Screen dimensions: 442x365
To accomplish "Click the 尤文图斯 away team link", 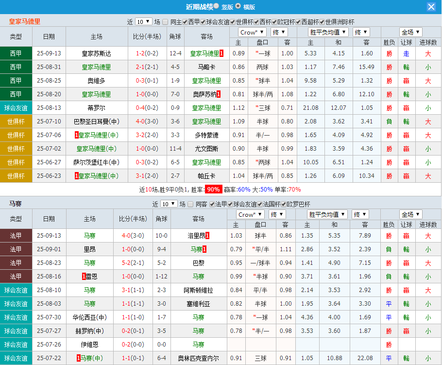I will click(x=206, y=148).
